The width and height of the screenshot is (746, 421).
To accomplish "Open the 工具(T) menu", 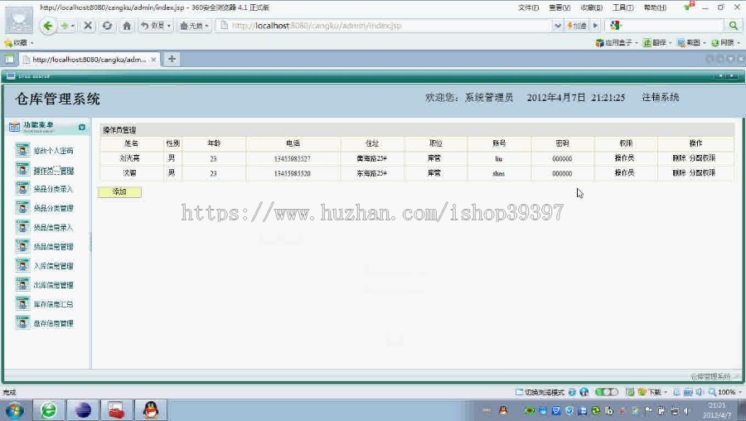I will click(622, 7).
